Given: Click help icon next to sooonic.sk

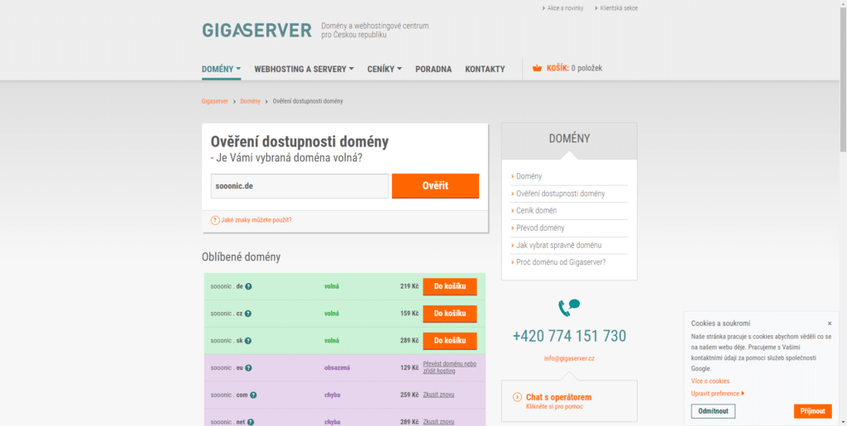Looking at the screenshot, I should (x=248, y=341).
